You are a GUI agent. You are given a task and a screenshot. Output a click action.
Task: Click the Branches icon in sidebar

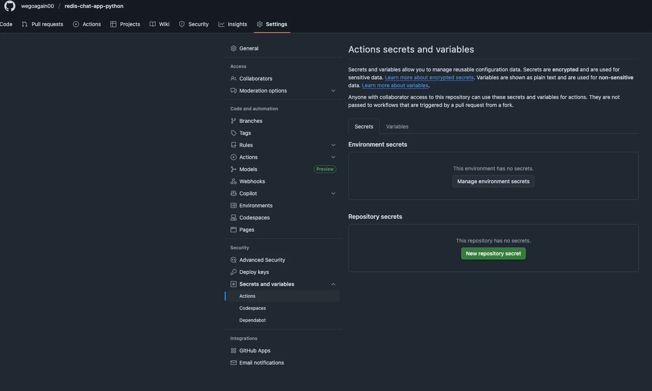pyautogui.click(x=234, y=121)
